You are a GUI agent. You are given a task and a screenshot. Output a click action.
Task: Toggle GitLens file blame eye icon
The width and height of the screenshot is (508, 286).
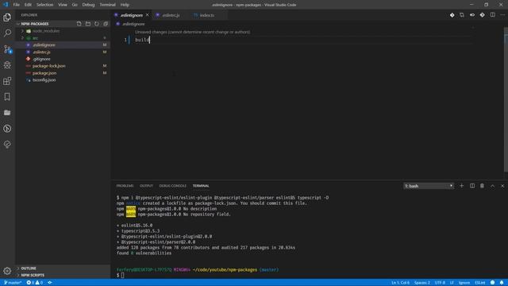(x=472, y=15)
